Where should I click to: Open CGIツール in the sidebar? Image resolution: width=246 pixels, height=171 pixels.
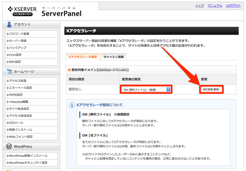(31, 123)
